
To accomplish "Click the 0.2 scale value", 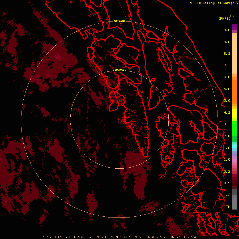I will click(227, 172).
